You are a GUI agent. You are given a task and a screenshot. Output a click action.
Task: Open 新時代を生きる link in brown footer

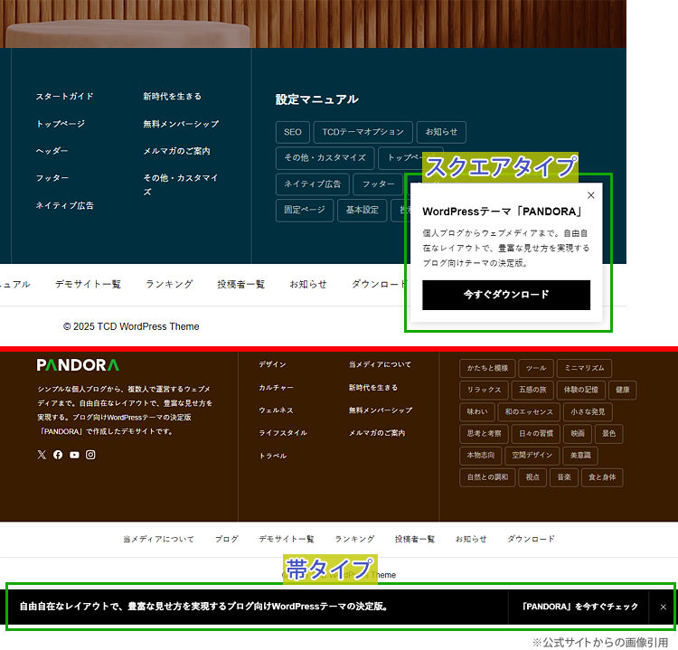click(x=372, y=388)
